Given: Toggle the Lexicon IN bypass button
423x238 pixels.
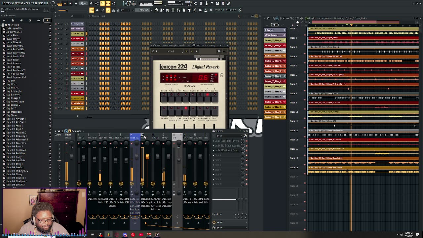Looking at the screenshot, I should click(186, 51).
